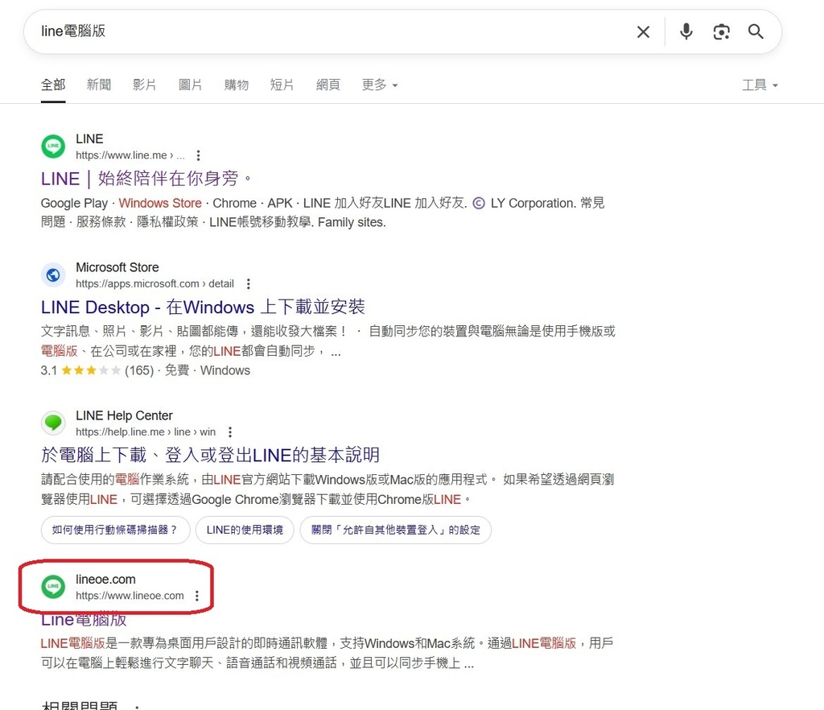Open the 工具 dropdown
This screenshot has height=710, width=824.
tap(760, 85)
